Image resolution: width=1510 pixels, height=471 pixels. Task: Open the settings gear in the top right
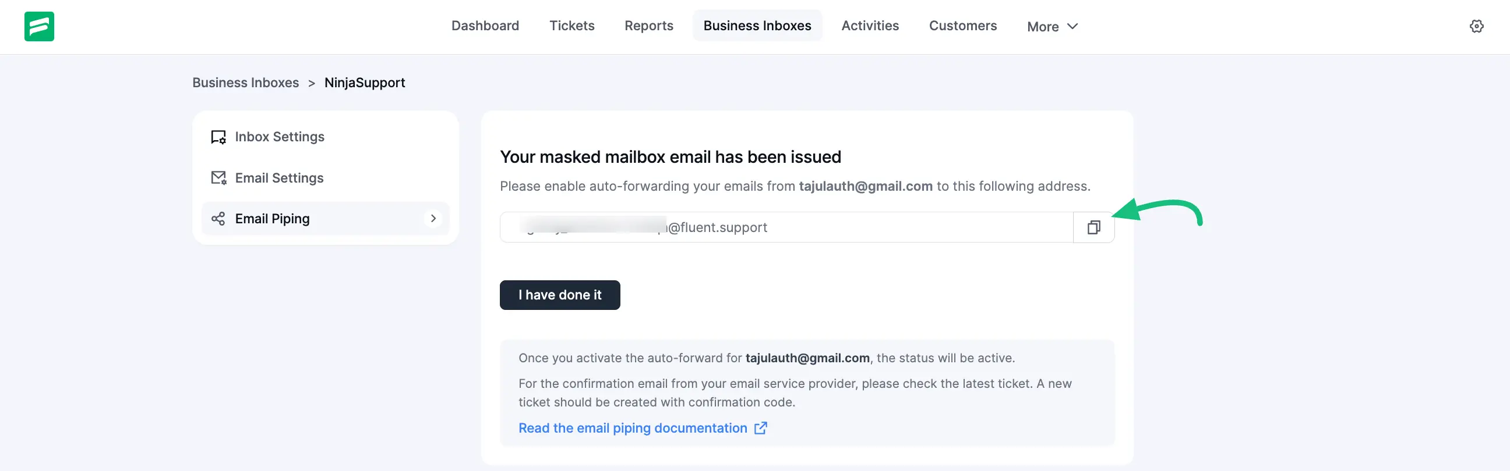tap(1477, 26)
